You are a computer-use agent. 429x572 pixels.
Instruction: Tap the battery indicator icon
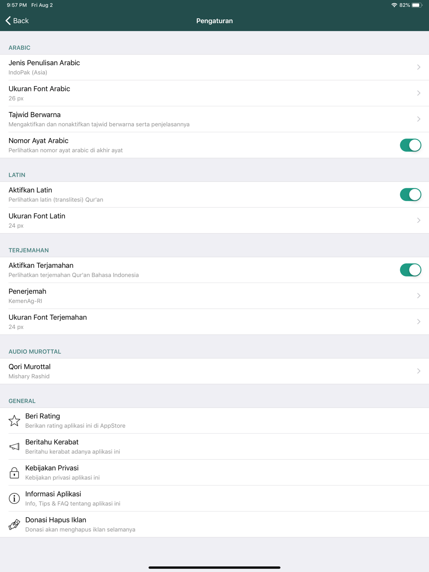pos(417,5)
